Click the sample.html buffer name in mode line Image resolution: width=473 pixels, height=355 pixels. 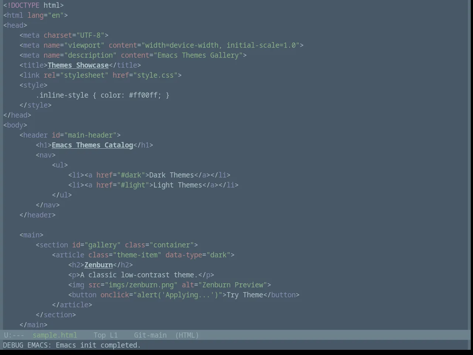click(55, 335)
